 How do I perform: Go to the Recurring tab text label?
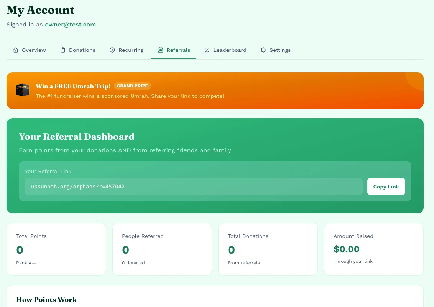[131, 50]
